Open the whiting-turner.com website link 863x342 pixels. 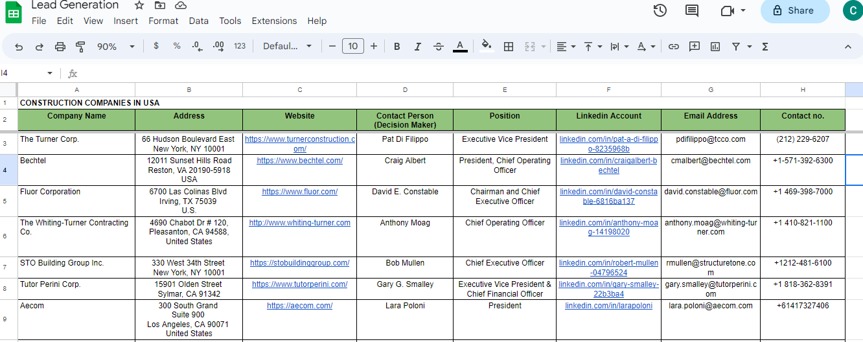[299, 223]
